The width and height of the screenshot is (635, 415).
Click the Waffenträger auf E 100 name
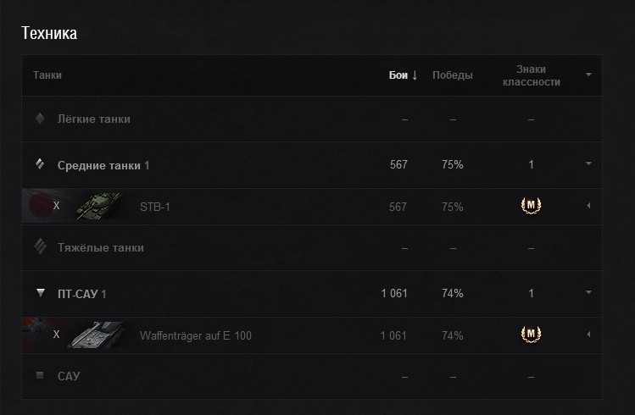(195, 336)
